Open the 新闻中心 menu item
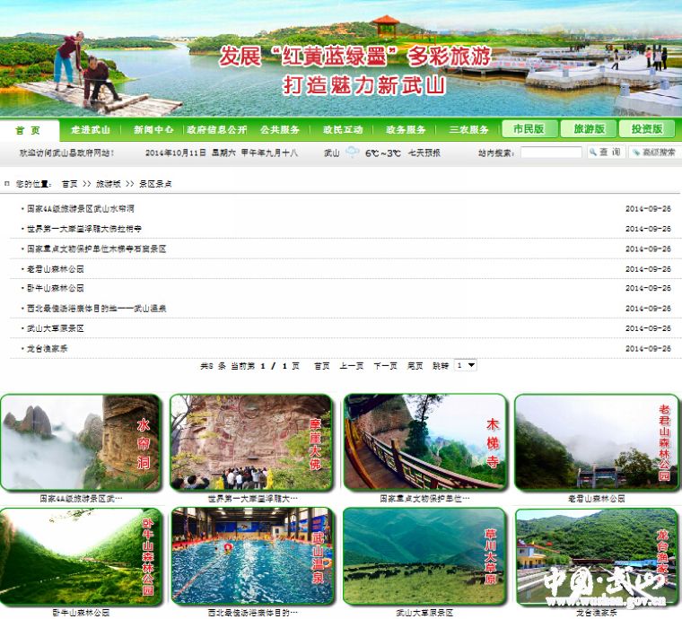Viewport: 682px width, 619px height. click(153, 130)
